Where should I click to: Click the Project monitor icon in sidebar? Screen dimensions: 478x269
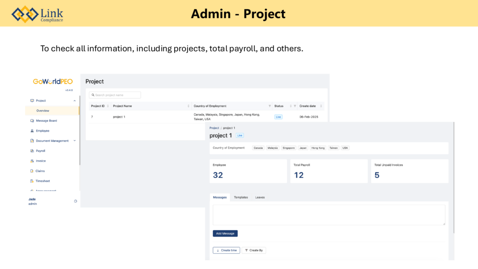32,100
